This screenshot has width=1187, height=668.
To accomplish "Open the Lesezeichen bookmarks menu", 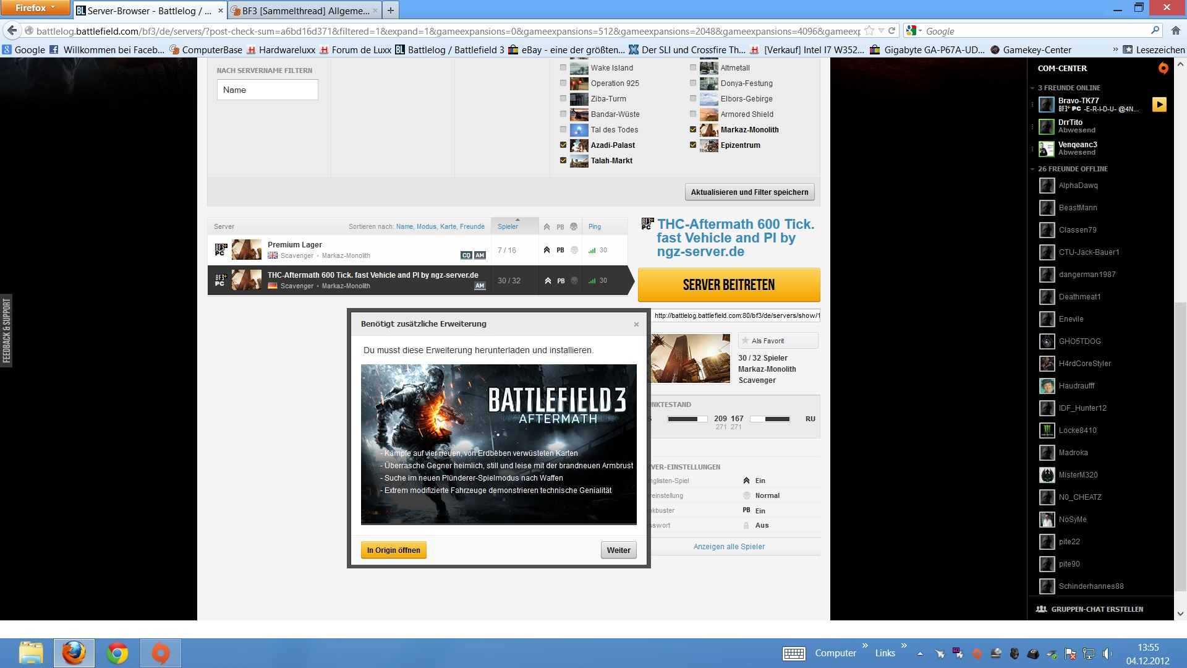I will click(1154, 49).
